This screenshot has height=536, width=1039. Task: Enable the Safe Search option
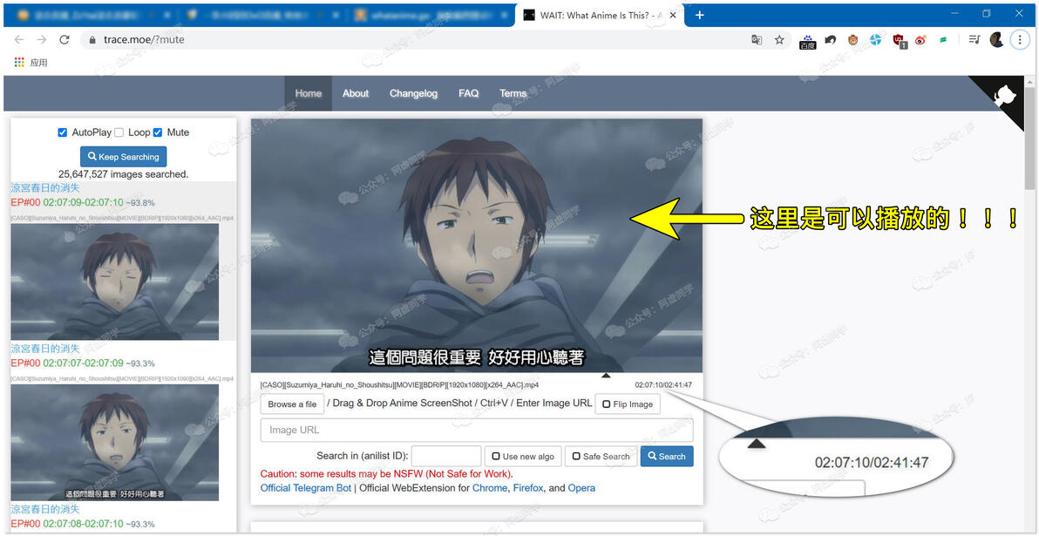(x=576, y=457)
